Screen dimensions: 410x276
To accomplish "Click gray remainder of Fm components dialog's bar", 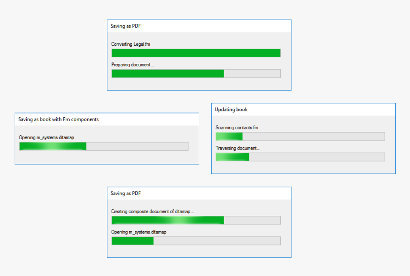I will coord(137,146).
